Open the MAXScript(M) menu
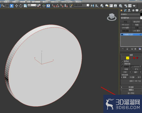The width and height of the screenshot is (142, 113). click(67, 2)
